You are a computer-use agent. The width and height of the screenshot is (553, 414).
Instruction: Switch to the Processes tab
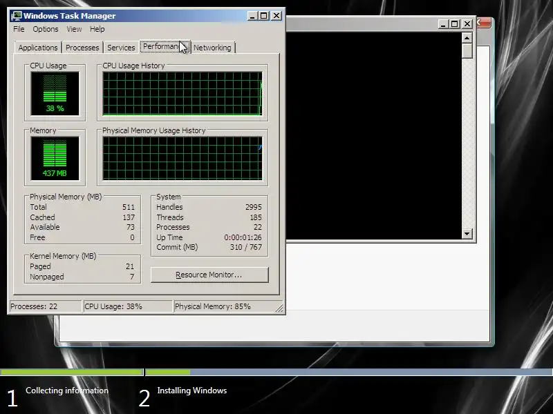point(82,48)
